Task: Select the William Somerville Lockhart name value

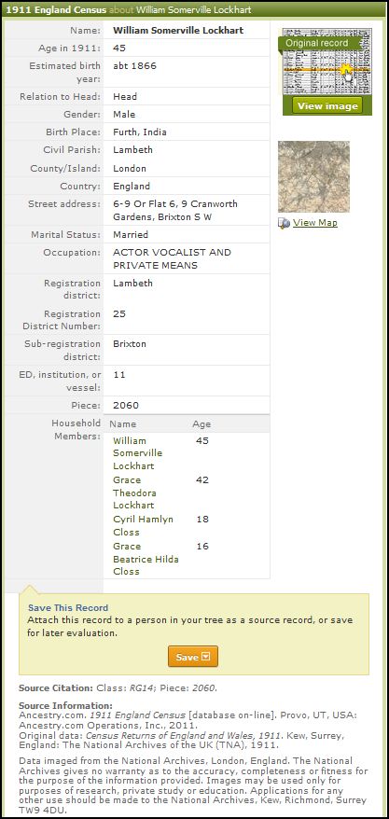Action: (x=178, y=30)
